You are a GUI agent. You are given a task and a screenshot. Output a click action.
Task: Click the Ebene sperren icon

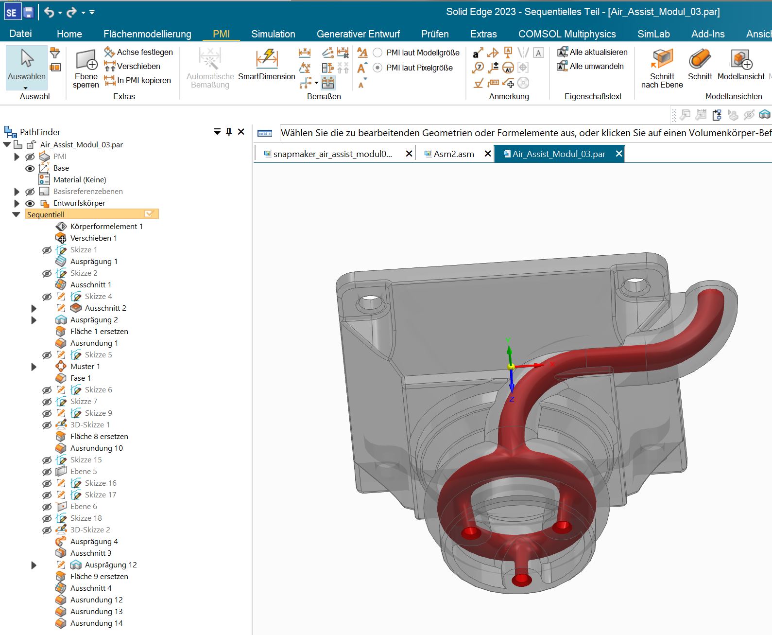(x=86, y=61)
